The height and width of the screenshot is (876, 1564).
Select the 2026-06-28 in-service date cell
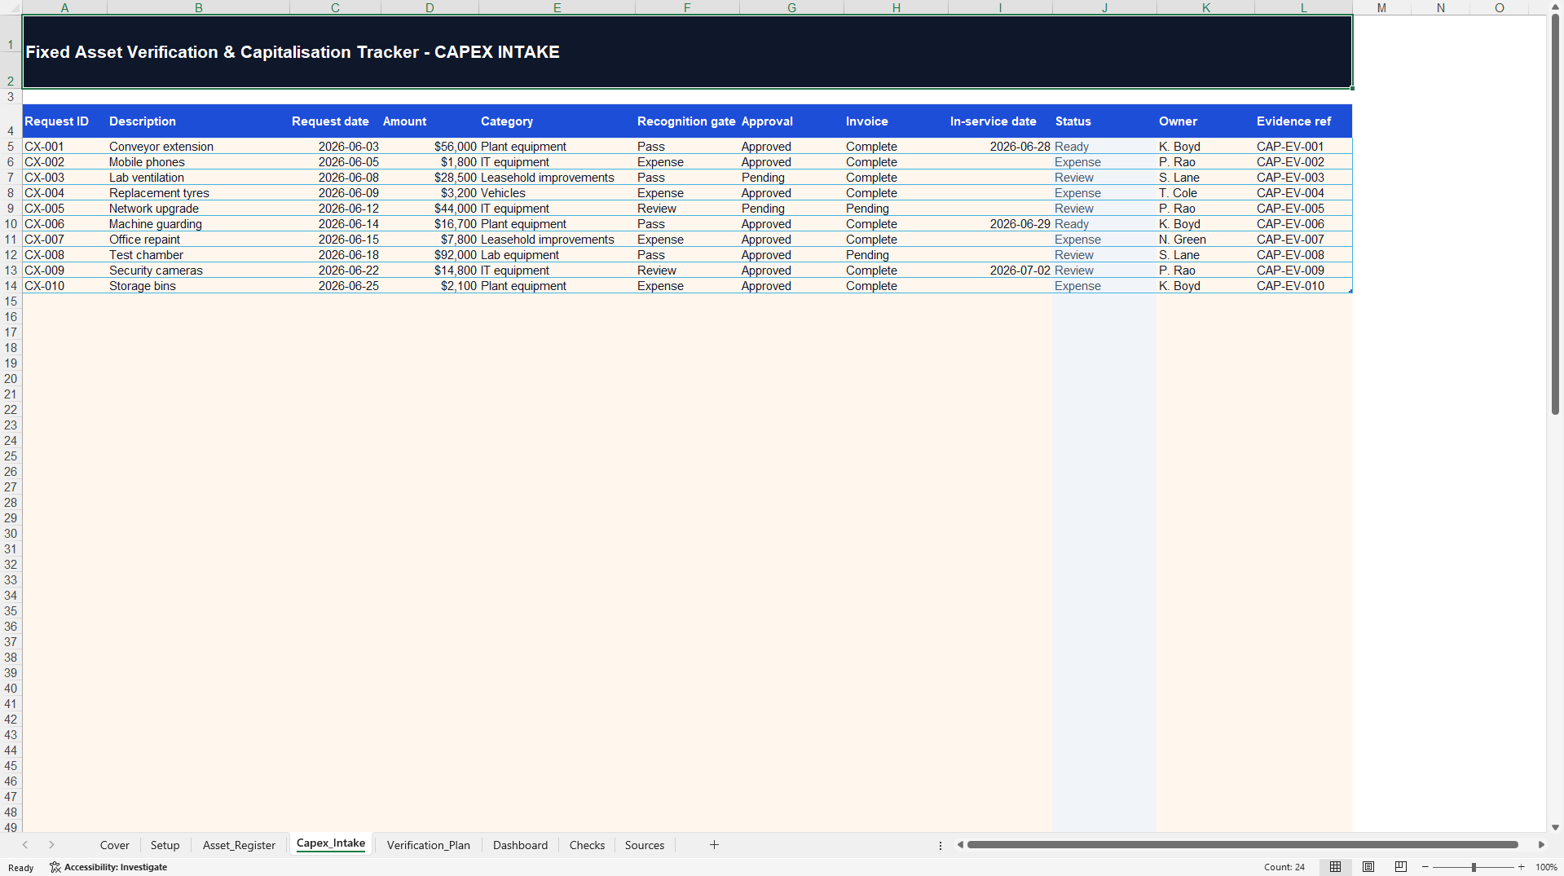pos(1000,147)
